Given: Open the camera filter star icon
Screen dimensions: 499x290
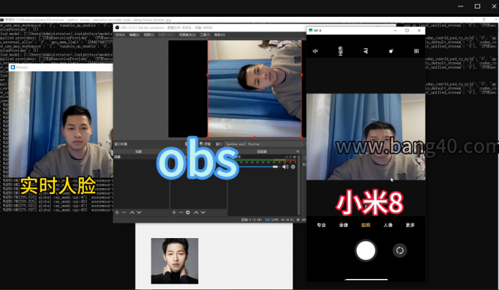Looking at the screenshot, I should tap(391, 51).
